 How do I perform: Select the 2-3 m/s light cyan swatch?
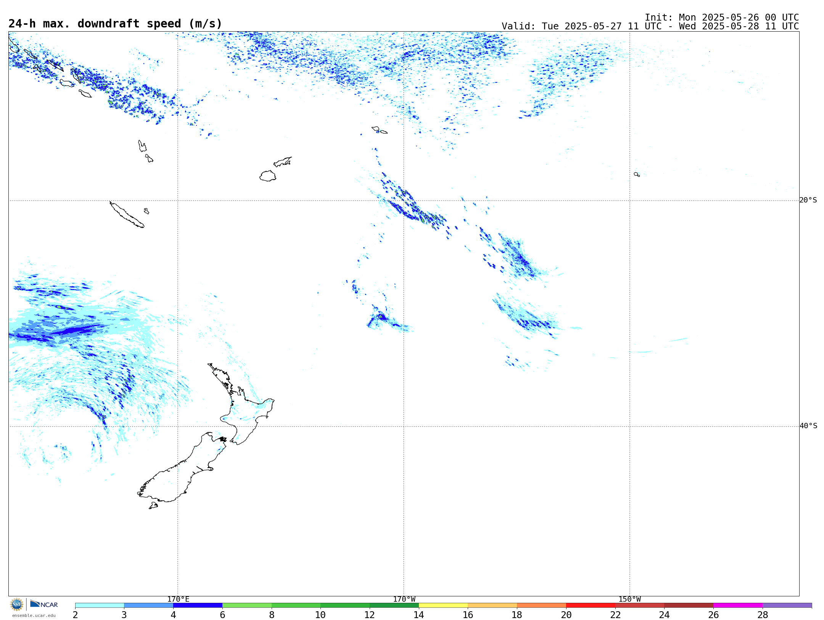pos(100,606)
